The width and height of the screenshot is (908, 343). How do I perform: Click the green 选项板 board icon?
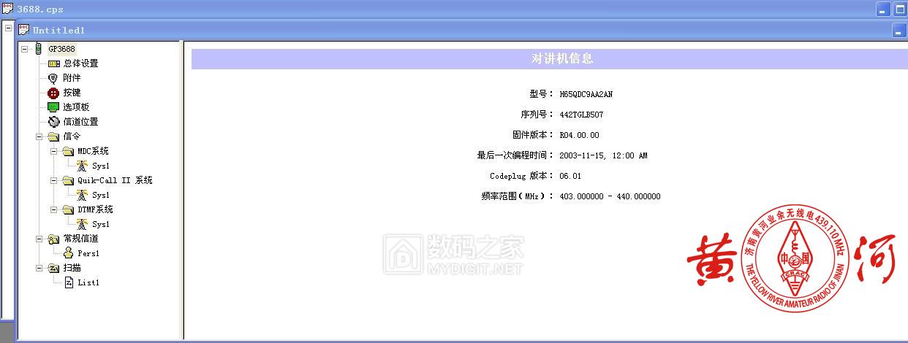pyautogui.click(x=53, y=107)
